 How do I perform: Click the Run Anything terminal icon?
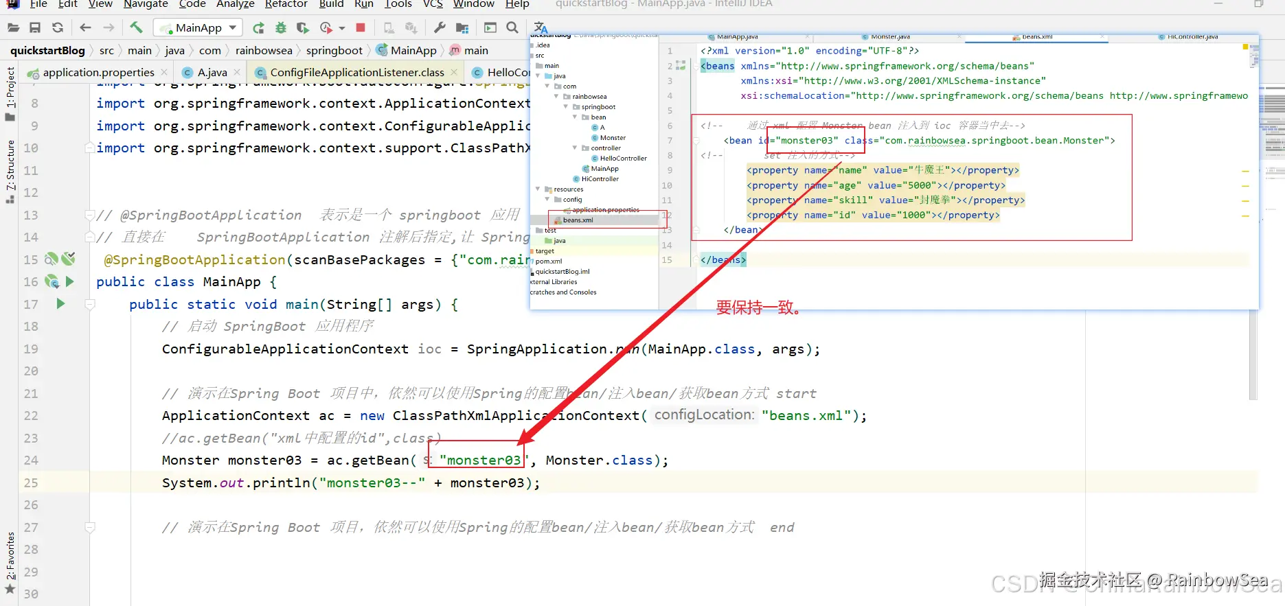click(490, 27)
